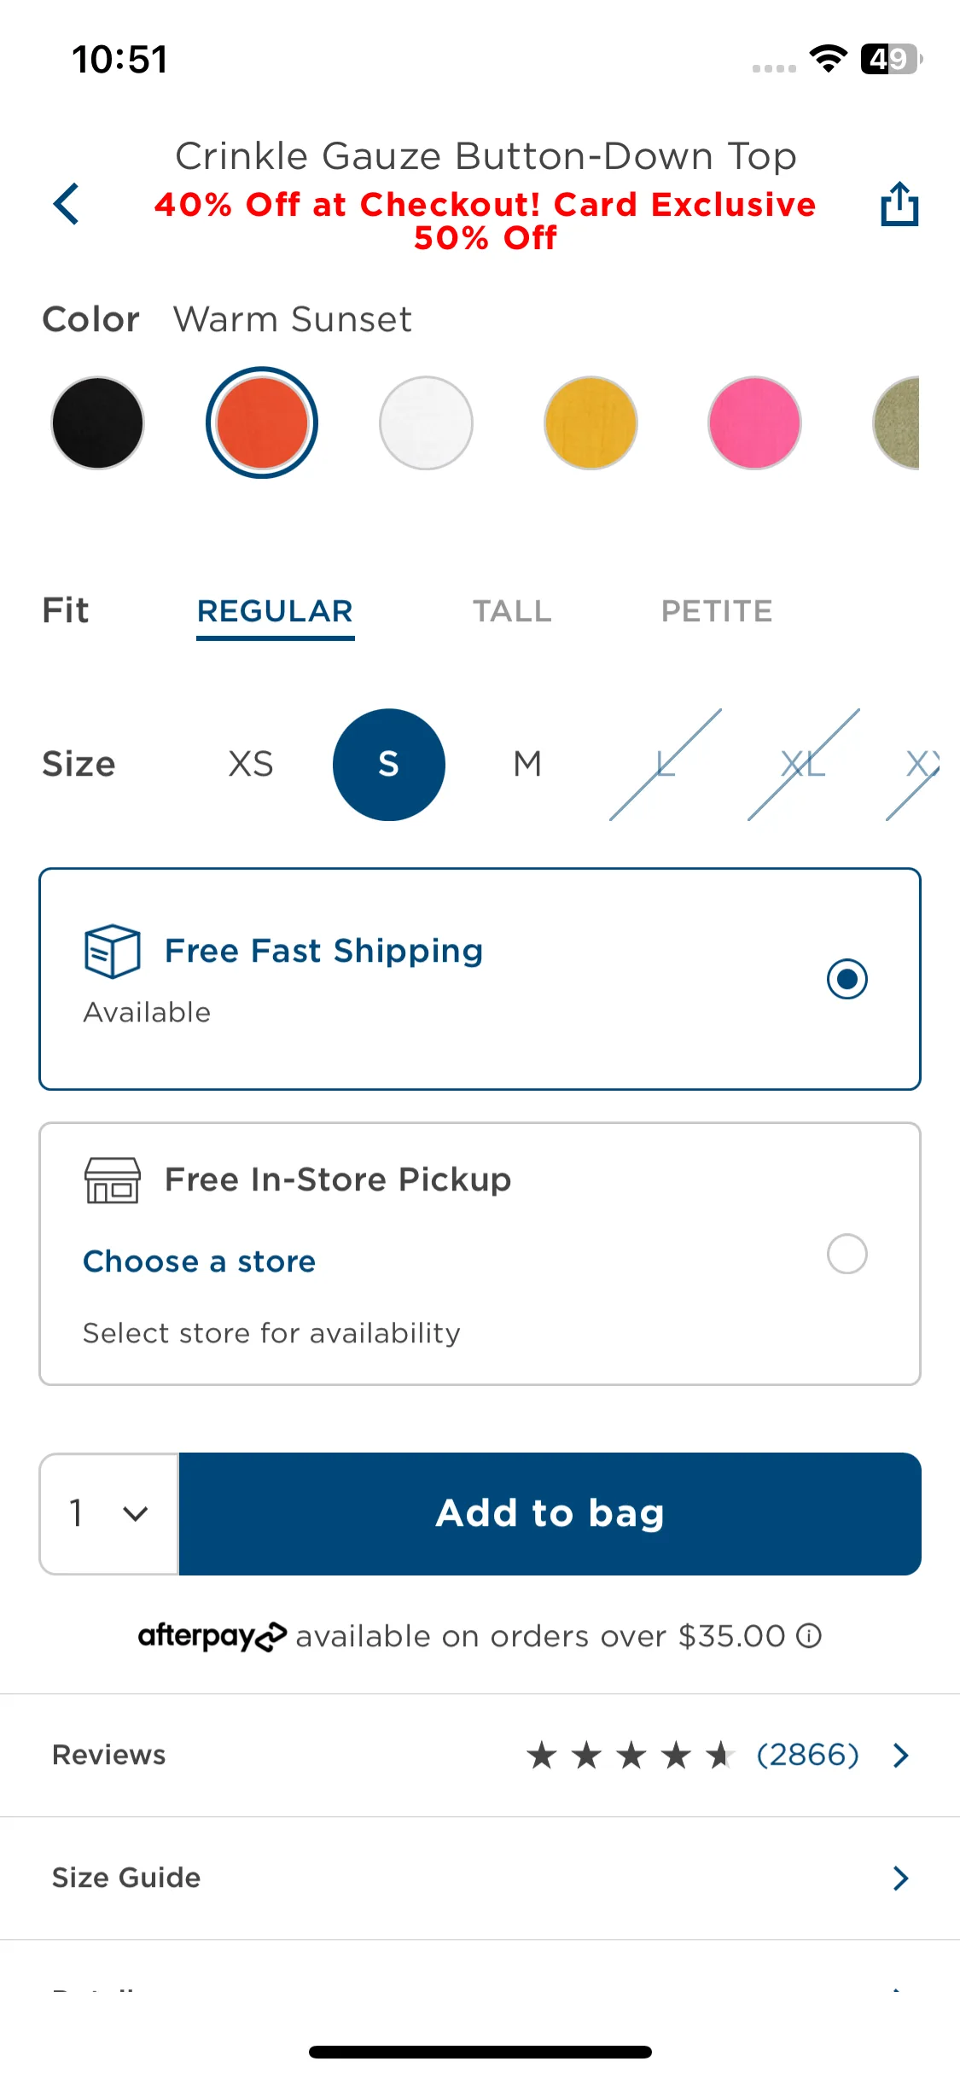The image size is (960, 2079).
Task: Open the quantity dropdown
Action: coord(109,1513)
